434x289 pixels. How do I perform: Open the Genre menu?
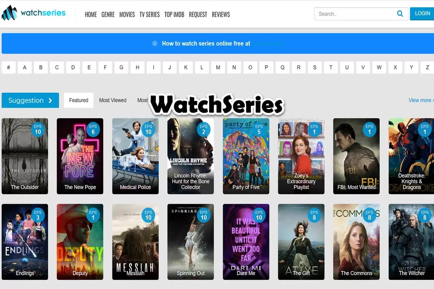point(108,14)
